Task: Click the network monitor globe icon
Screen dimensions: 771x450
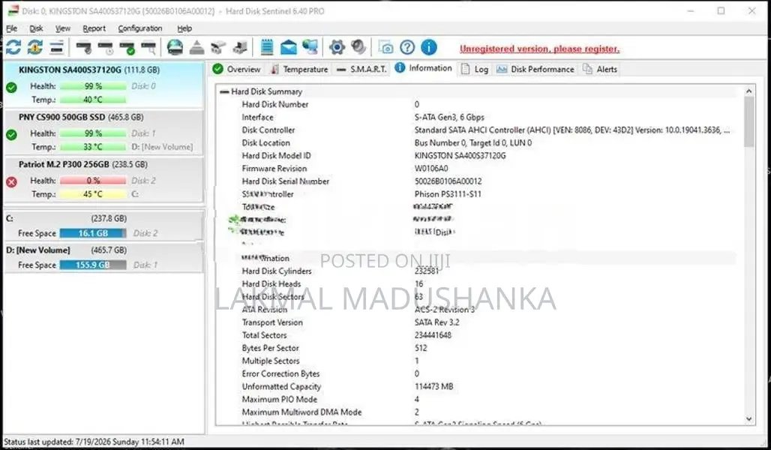Action: coord(310,47)
